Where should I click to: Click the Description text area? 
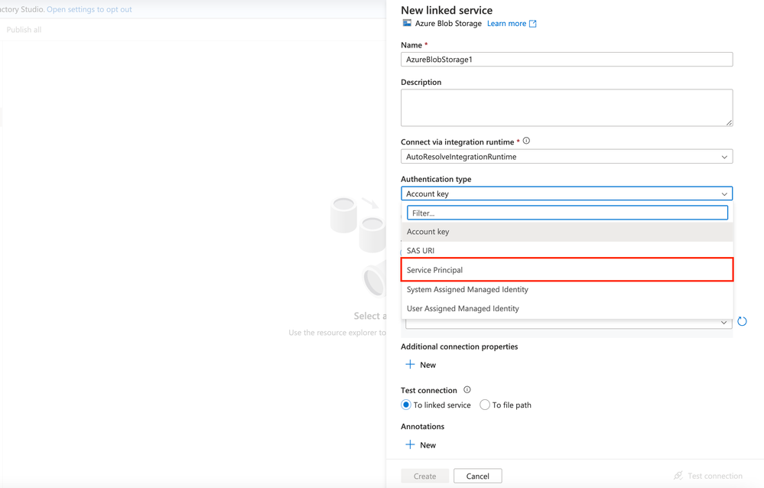[x=567, y=108]
